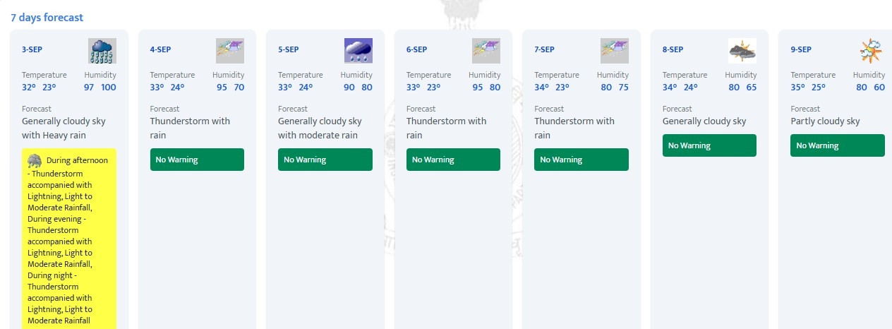Click No Warning button under 4-SEP
Image resolution: width=892 pixels, height=329 pixels.
(197, 160)
